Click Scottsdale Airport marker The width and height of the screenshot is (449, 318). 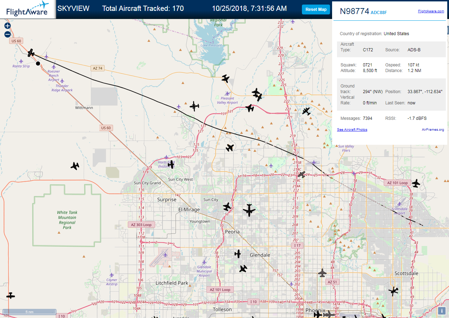(x=399, y=204)
